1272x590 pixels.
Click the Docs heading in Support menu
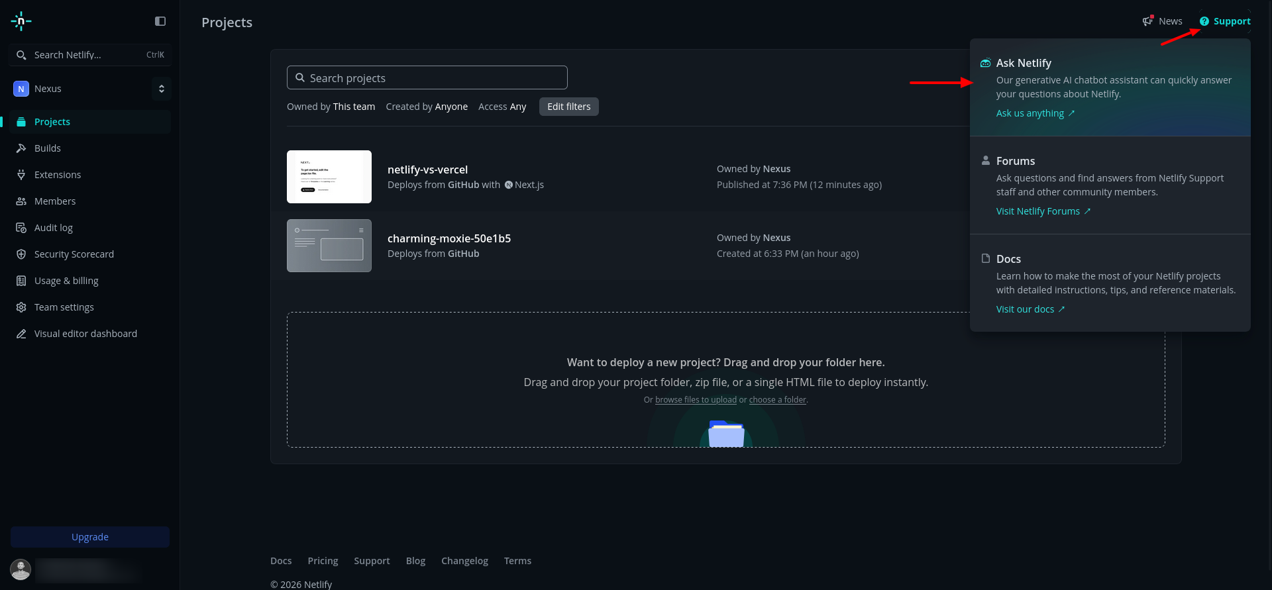(x=1008, y=259)
